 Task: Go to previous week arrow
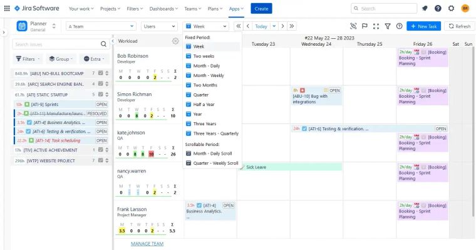(248, 26)
